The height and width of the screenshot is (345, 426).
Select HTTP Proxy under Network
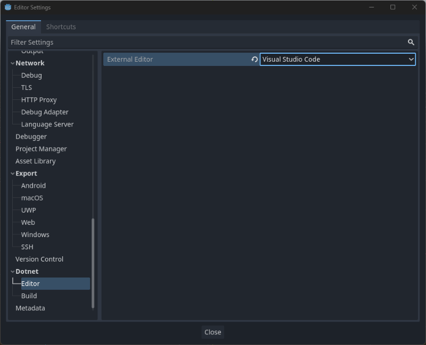pyautogui.click(x=39, y=99)
